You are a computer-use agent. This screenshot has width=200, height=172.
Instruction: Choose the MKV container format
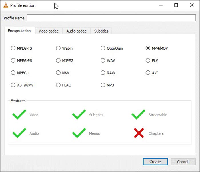pyautogui.click(x=58, y=73)
